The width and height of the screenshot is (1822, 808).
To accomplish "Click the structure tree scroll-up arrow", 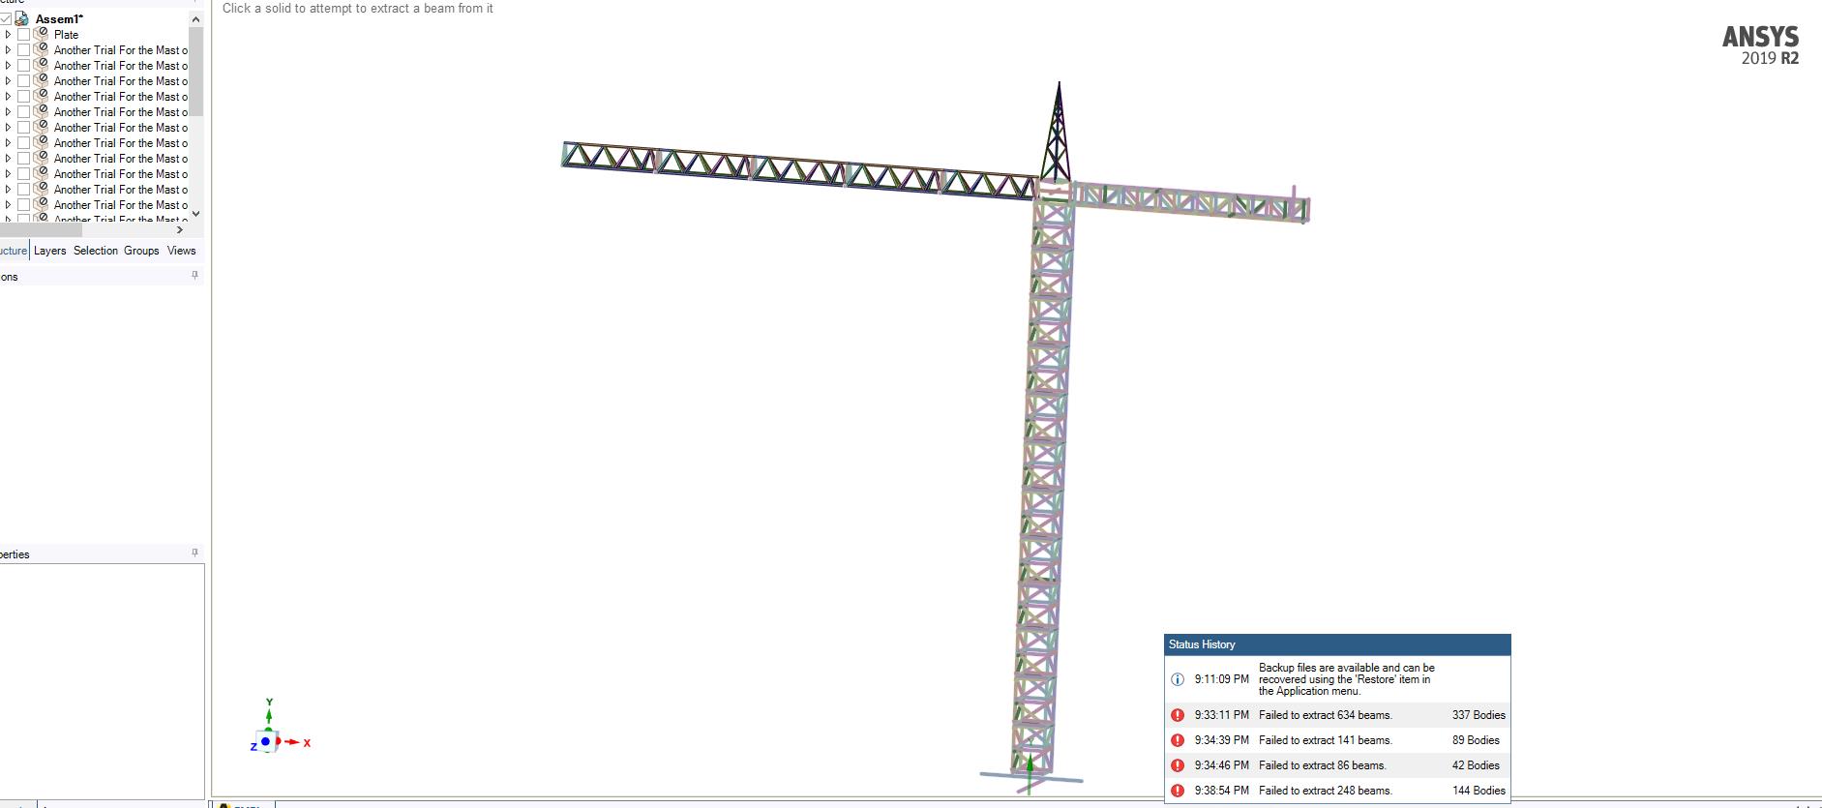I will pyautogui.click(x=195, y=19).
